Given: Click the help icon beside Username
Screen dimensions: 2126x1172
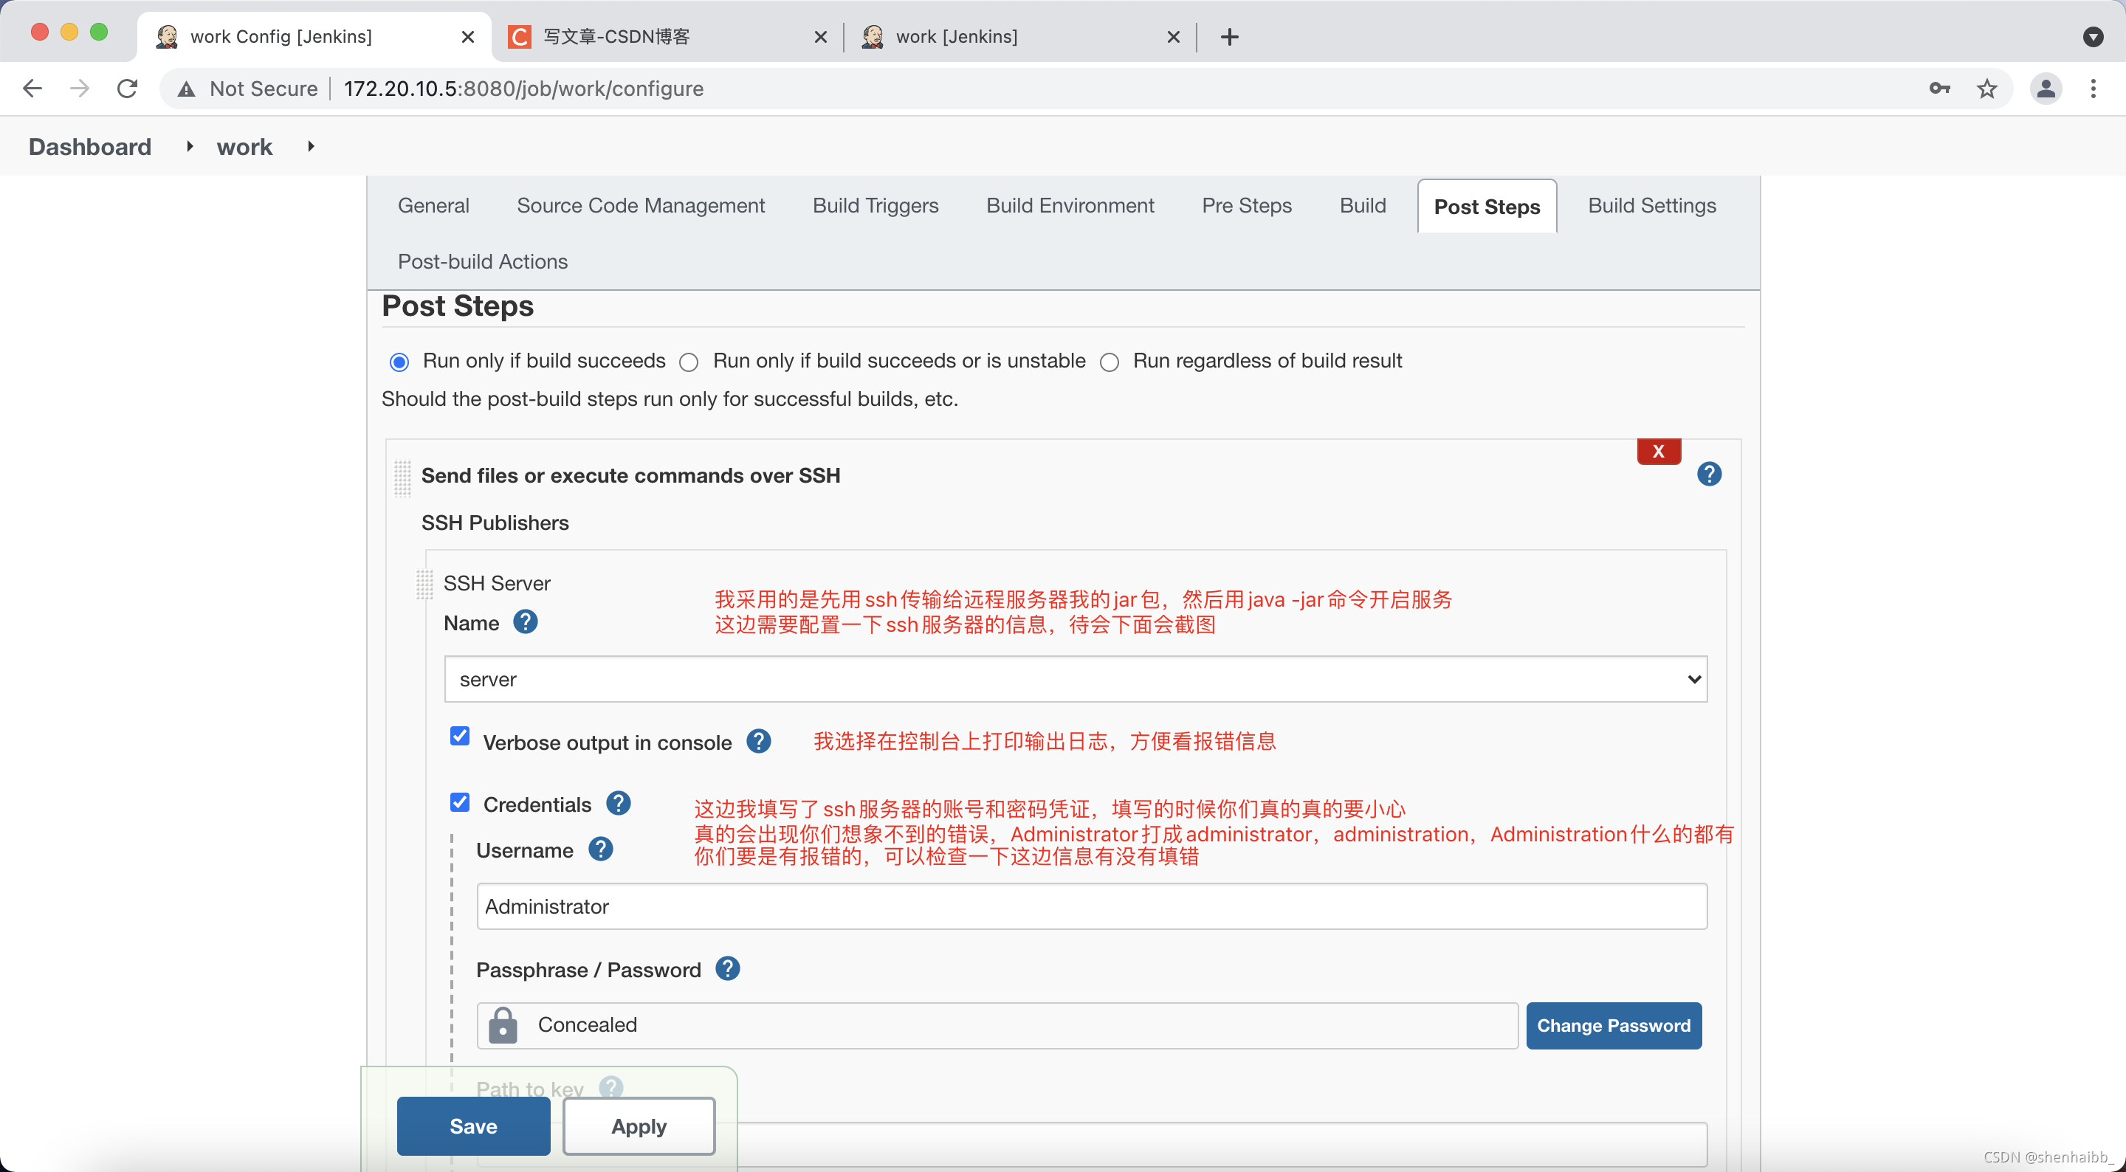Looking at the screenshot, I should (x=602, y=849).
